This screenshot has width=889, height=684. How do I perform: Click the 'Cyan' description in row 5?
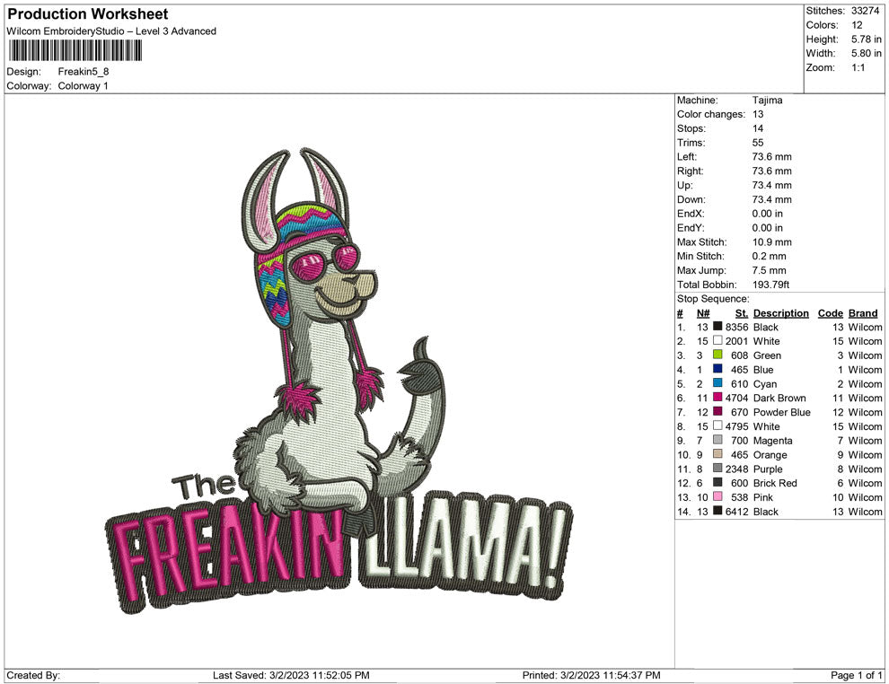765,383
